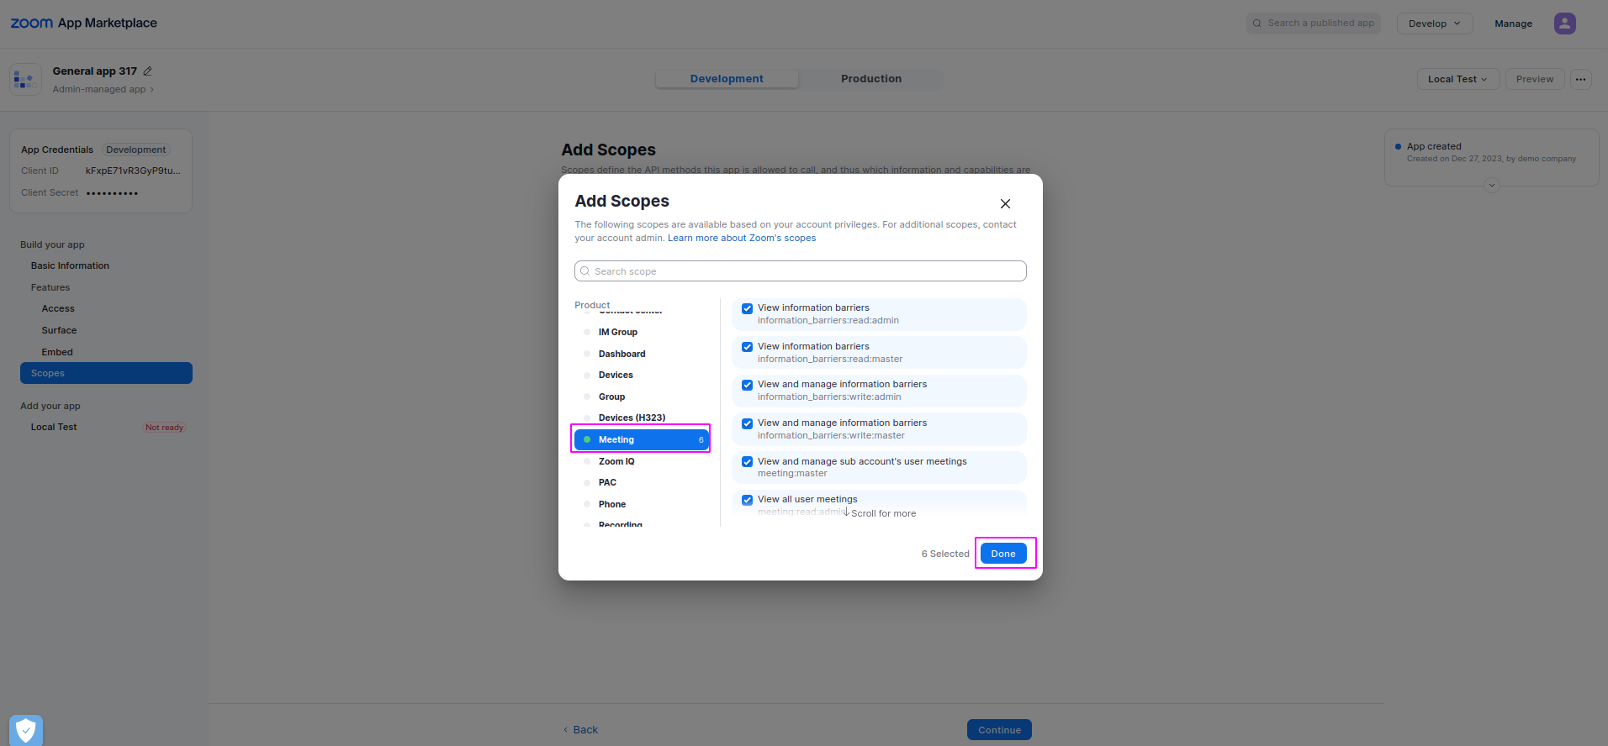Open the Local Test dropdown
The image size is (1608, 746).
point(1457,79)
